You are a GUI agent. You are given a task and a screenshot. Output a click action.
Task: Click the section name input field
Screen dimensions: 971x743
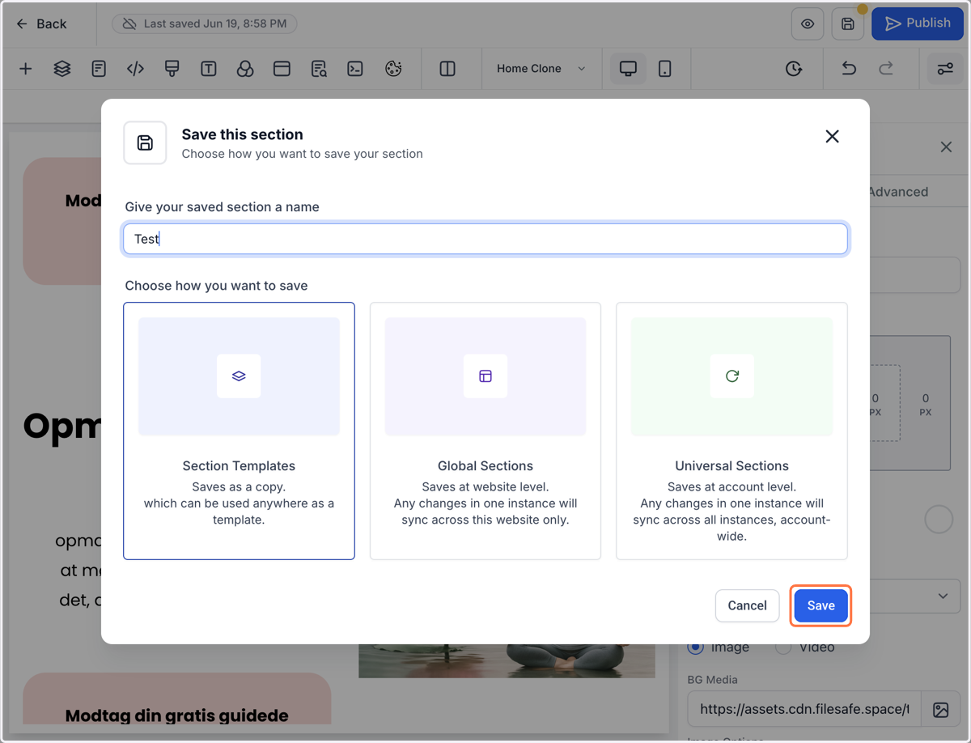(x=485, y=239)
